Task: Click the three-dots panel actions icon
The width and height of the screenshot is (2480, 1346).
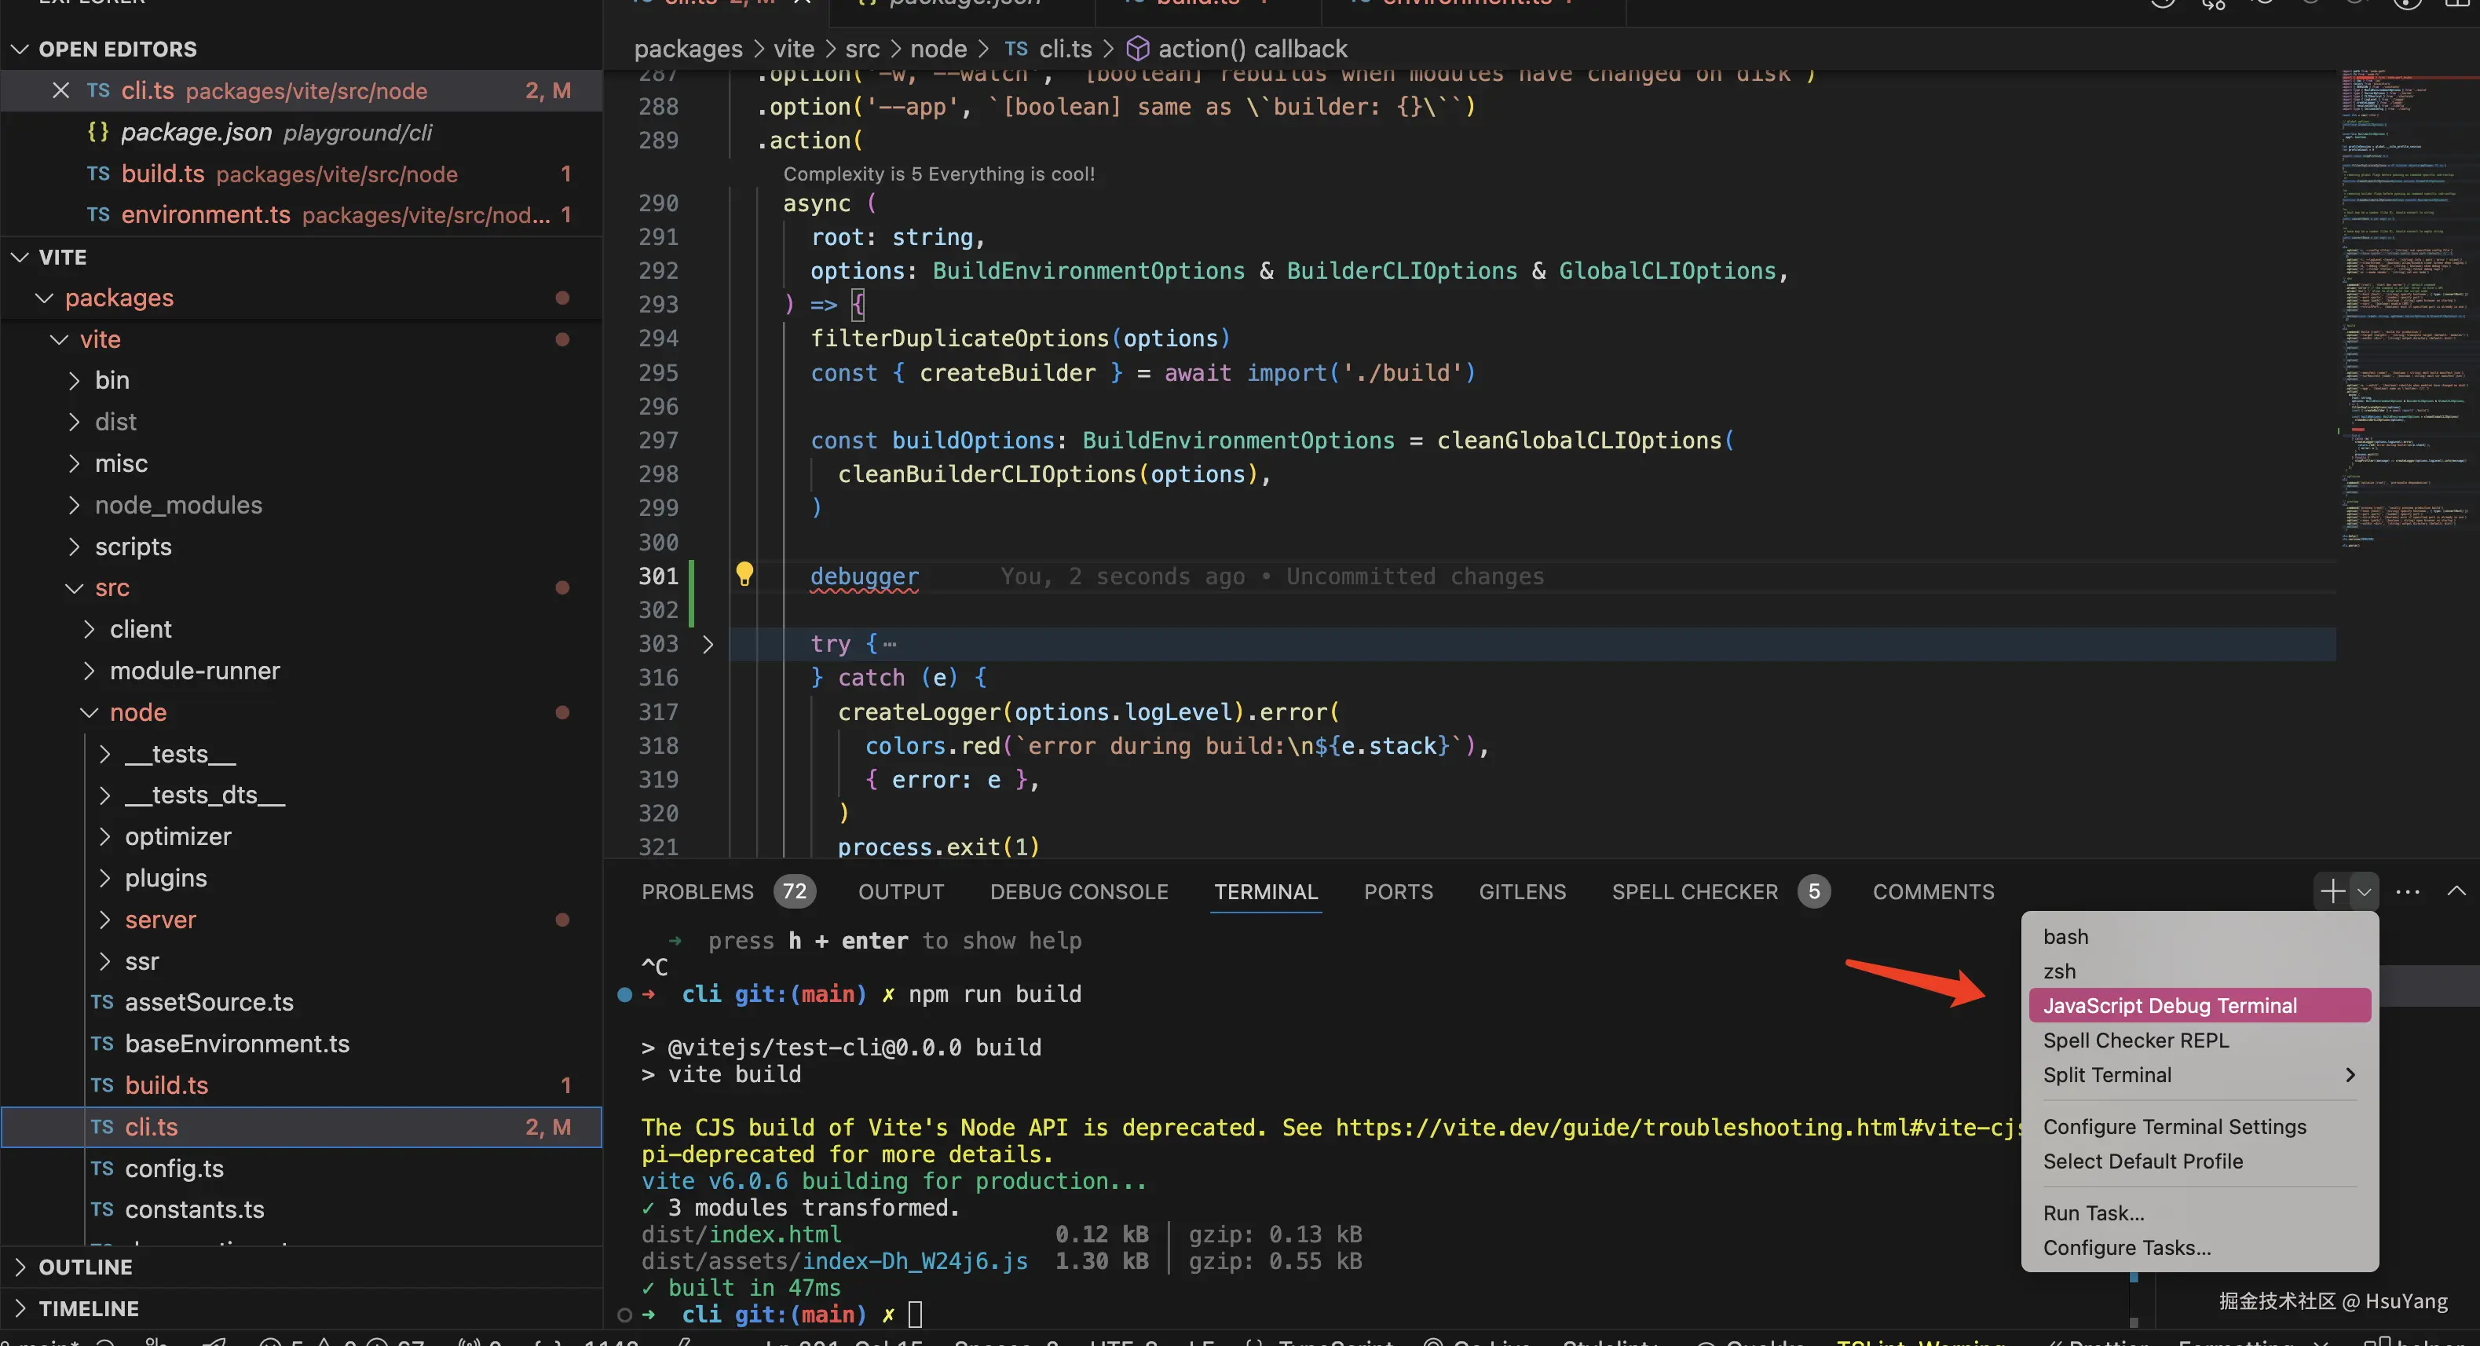Action: 2408,891
